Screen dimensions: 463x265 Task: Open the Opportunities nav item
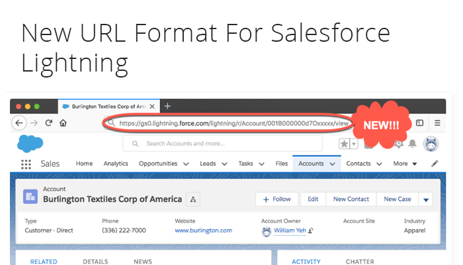[x=158, y=164]
